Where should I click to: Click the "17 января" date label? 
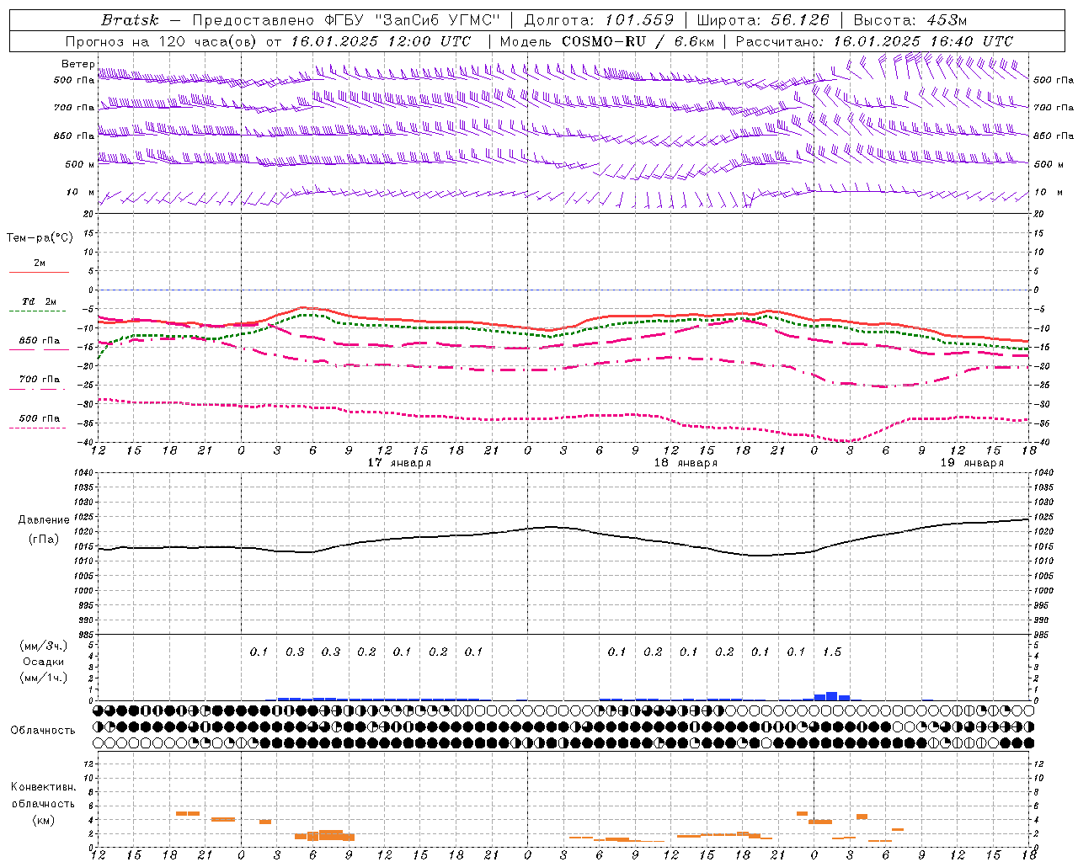tap(399, 463)
